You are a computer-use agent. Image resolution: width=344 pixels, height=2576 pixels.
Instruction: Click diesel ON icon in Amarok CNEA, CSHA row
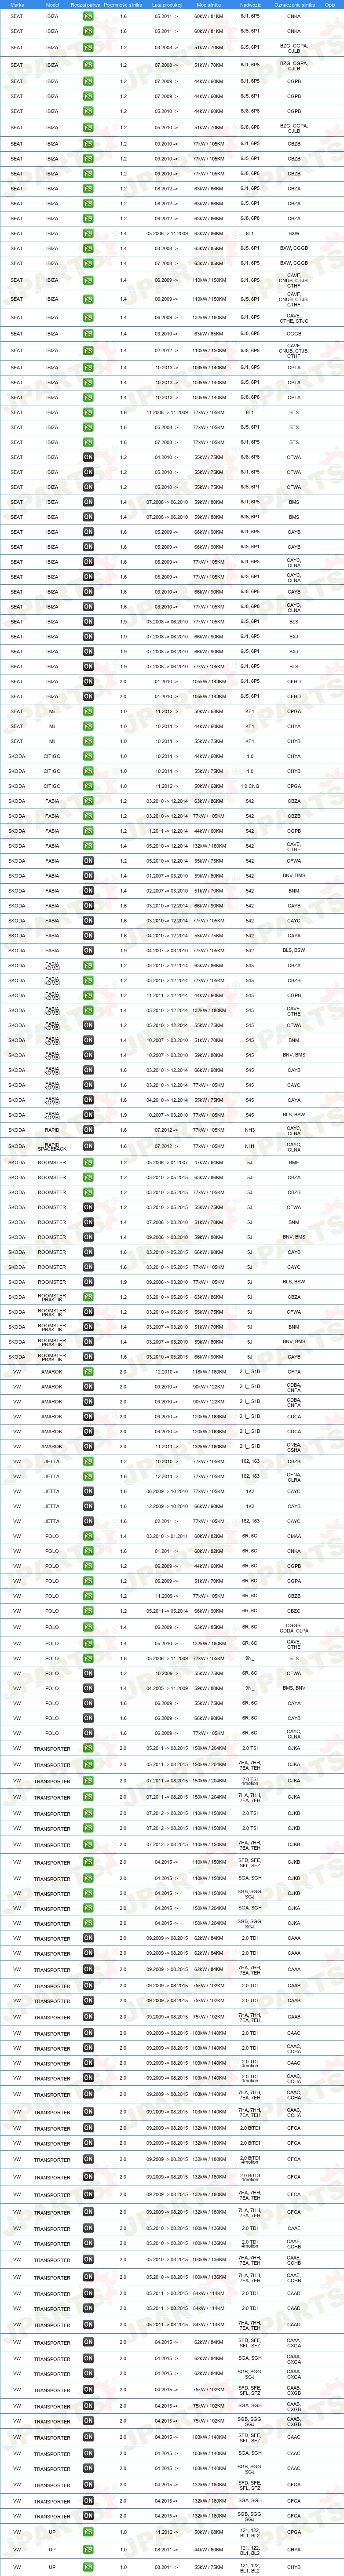pos(88,1446)
